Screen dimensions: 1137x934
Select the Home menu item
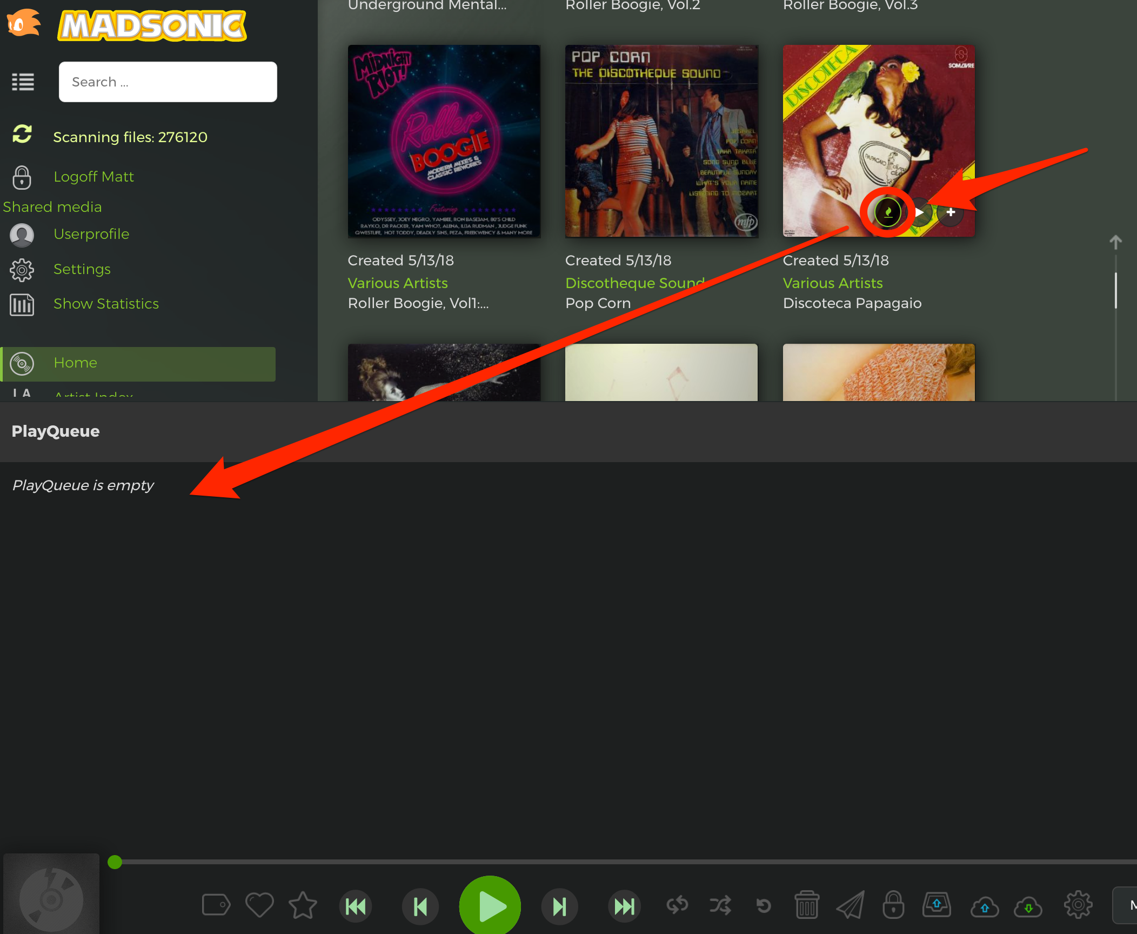(138, 364)
